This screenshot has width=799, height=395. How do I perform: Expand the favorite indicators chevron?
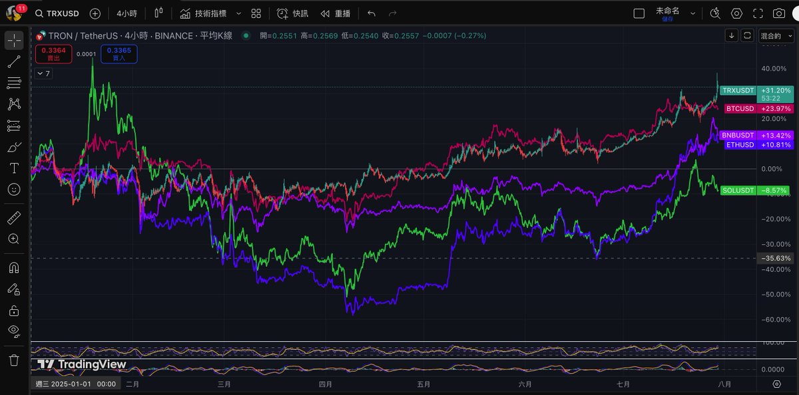click(x=238, y=13)
